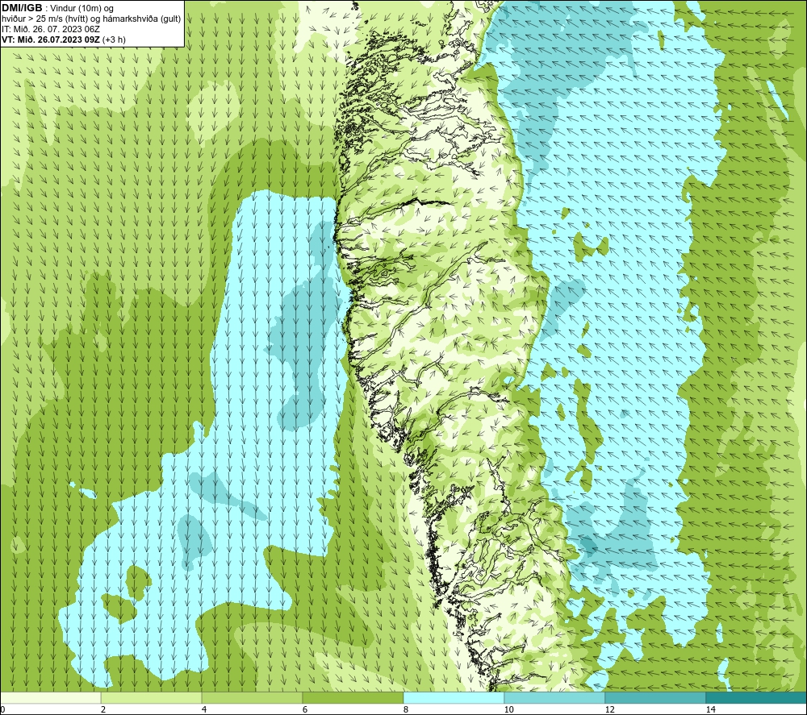This screenshot has width=807, height=715.
Task: Click the light cyan 8–10 m/s swatch
Action: click(454, 697)
